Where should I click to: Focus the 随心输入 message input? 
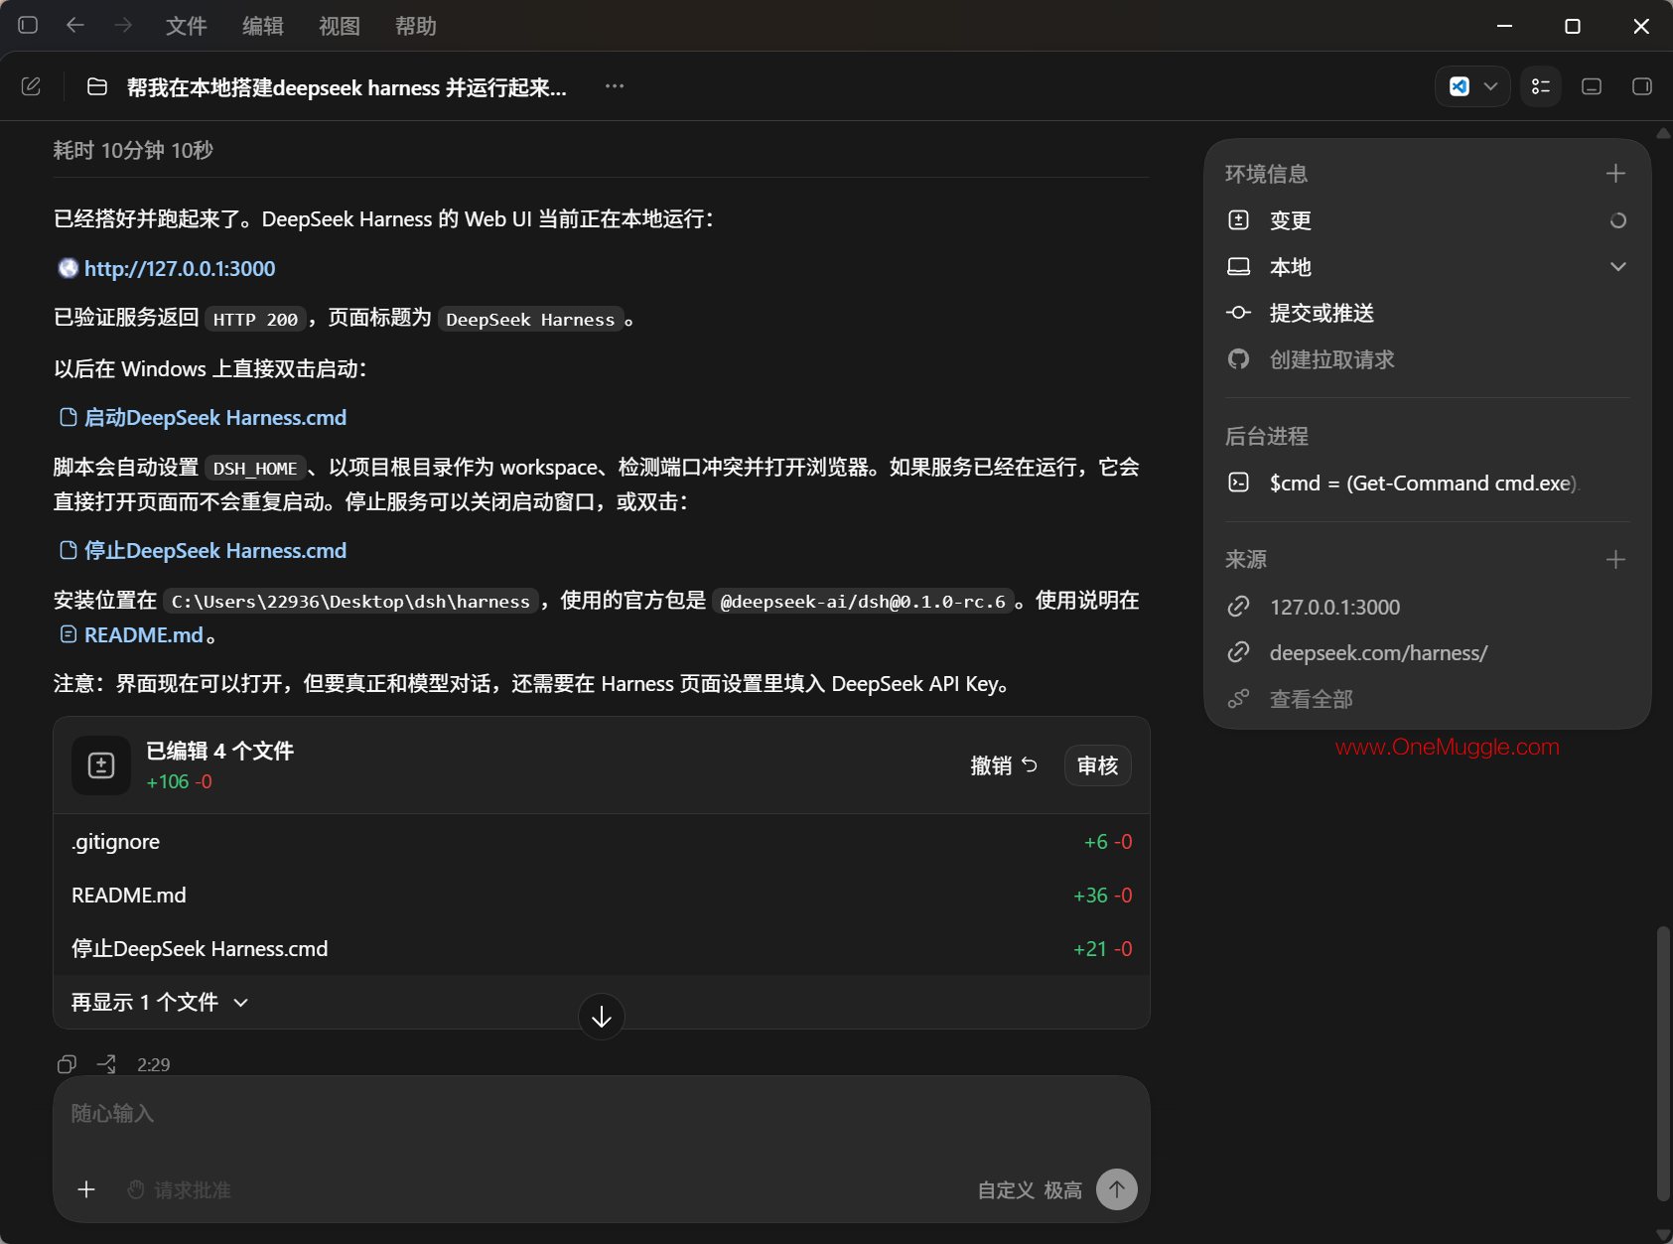tap(602, 1115)
